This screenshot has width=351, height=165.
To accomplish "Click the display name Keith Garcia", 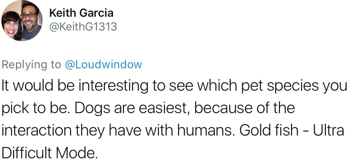I will [x=81, y=13].
